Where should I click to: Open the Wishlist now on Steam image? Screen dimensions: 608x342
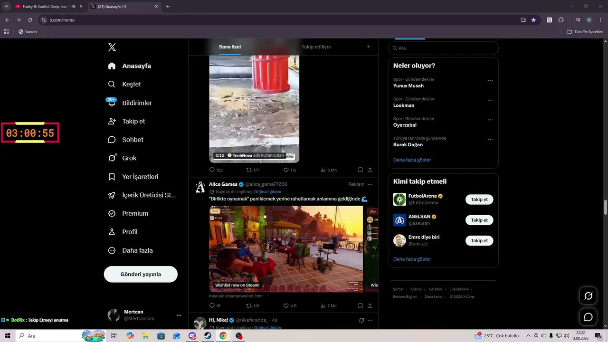pyautogui.click(x=286, y=249)
